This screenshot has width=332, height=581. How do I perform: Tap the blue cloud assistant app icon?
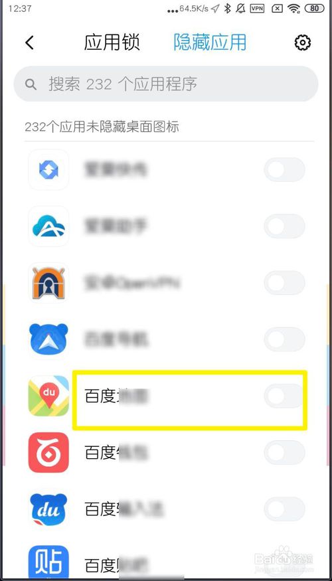coord(48,226)
